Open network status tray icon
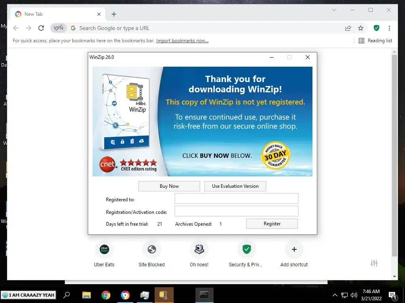 (x=344, y=295)
